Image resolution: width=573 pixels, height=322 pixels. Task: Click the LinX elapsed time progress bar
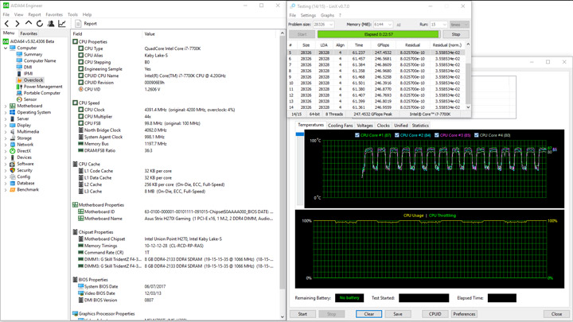click(378, 34)
